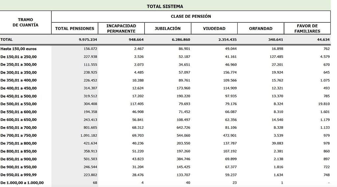The image size is (337, 187).
Task: Select the De 1.000,00 a 1.000,00 row label
Action: point(22,183)
